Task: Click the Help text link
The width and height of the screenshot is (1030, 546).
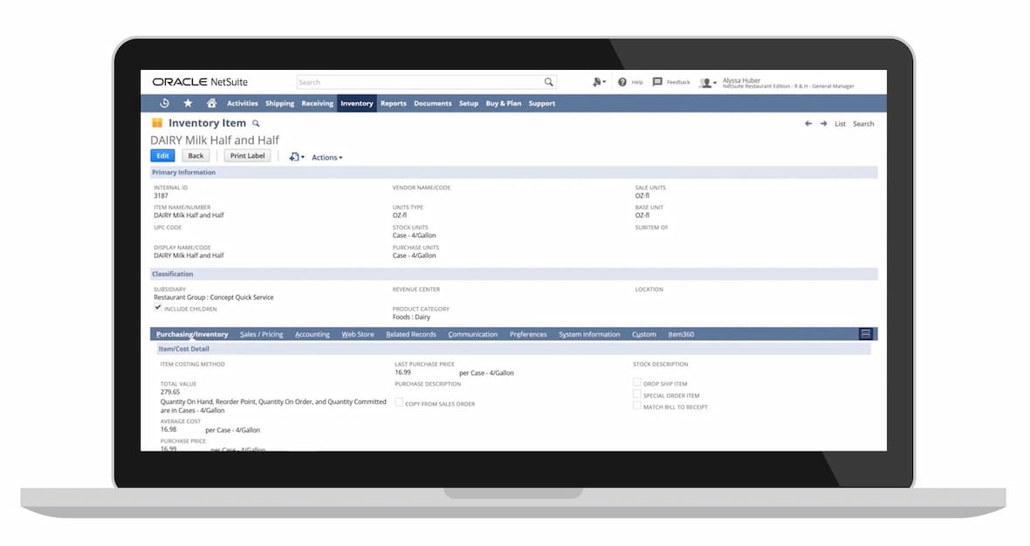Action: (637, 82)
